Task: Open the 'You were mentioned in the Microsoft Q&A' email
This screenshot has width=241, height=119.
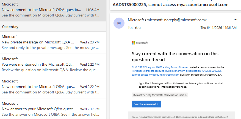Action: coord(53,65)
